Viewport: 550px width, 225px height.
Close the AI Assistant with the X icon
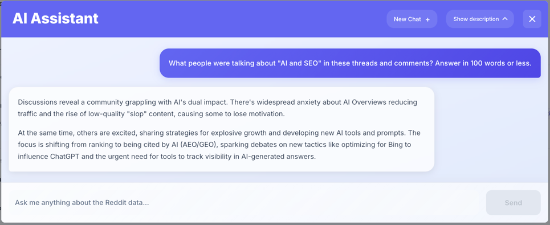532,19
